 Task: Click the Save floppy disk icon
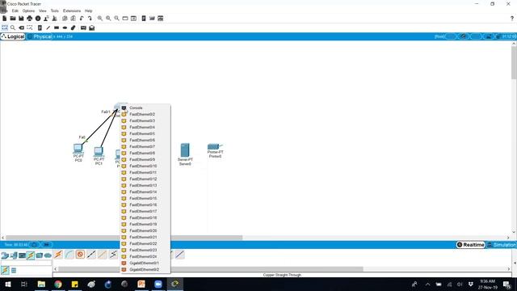(x=21, y=19)
